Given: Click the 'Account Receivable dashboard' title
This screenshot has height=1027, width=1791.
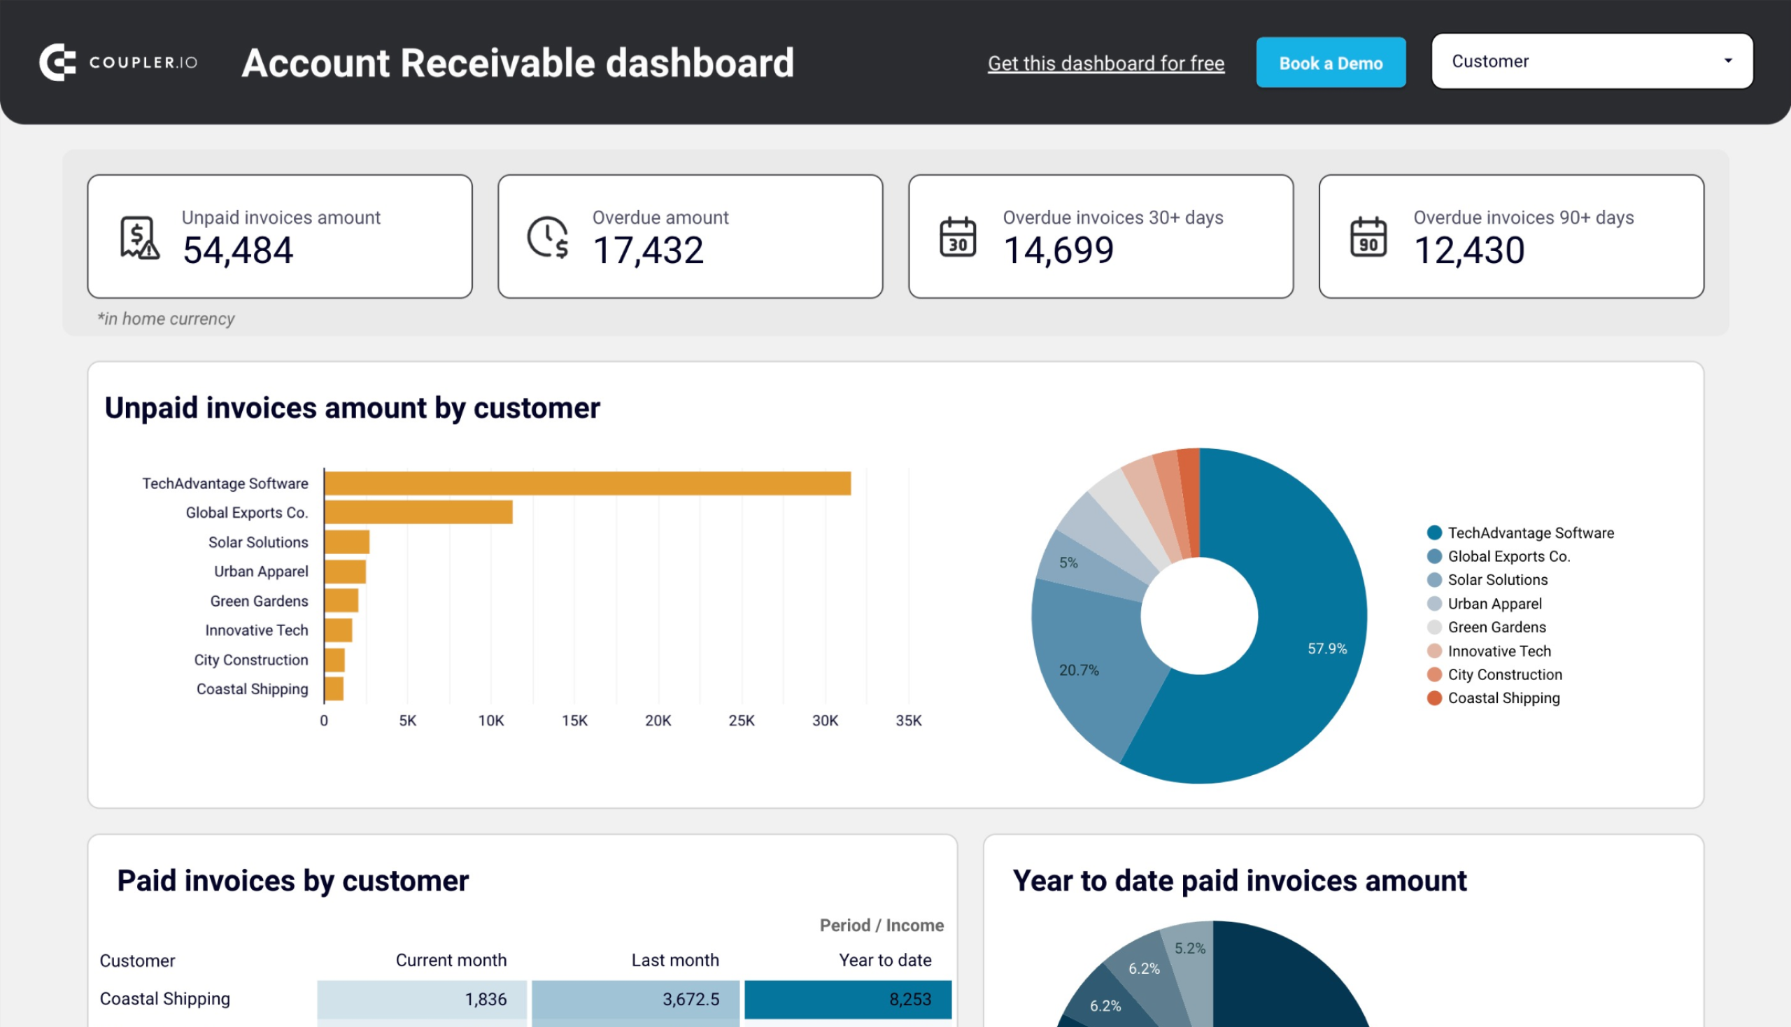Looking at the screenshot, I should tap(518, 62).
